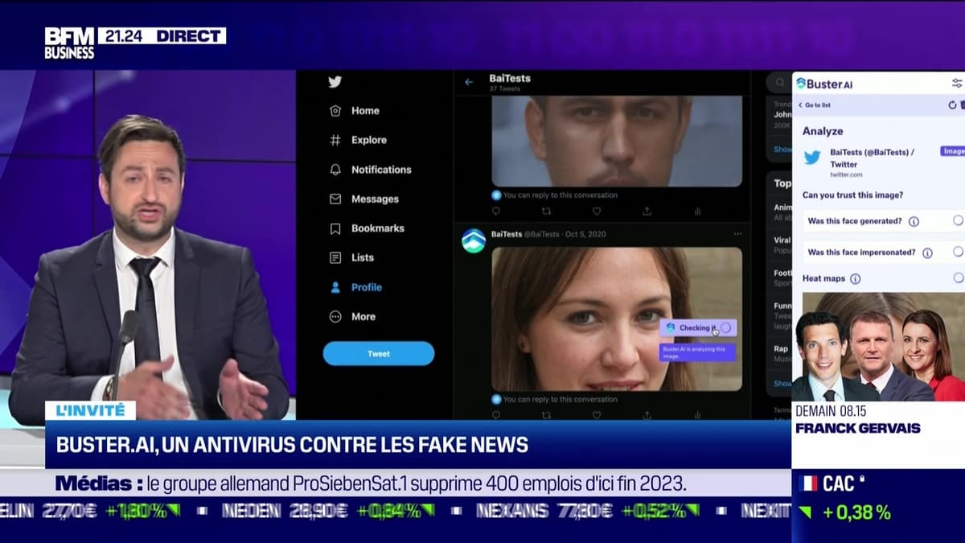Click the woman's face tweet image

click(x=617, y=319)
